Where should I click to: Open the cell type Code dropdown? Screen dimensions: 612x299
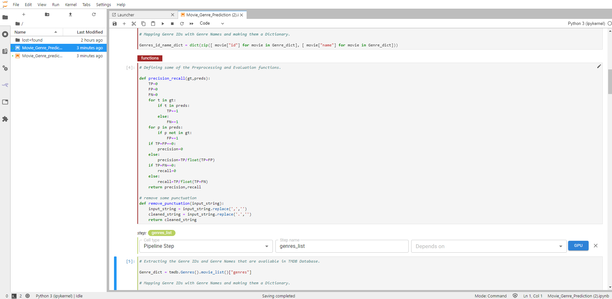[212, 23]
